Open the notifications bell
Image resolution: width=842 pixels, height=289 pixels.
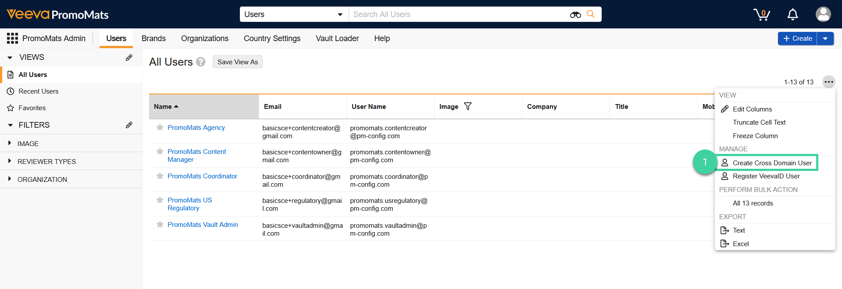click(792, 14)
